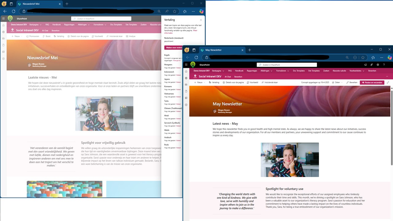The height and width of the screenshot is (221, 393).
Task: Open Copilot icon in May Newsletter browser window
Action: (x=390, y=57)
